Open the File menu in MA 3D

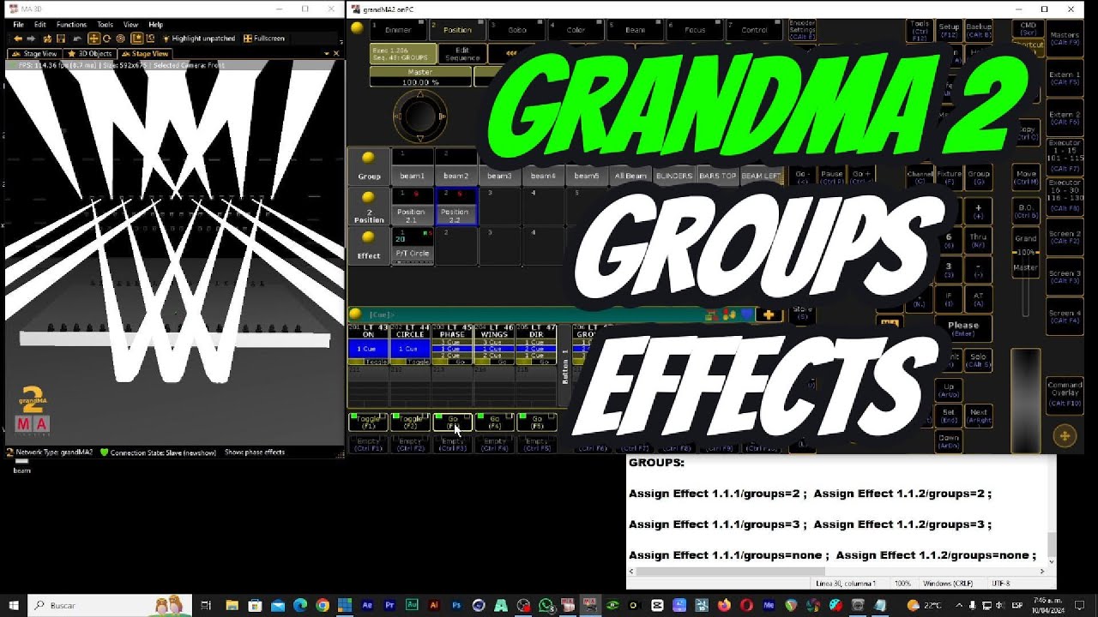point(18,25)
